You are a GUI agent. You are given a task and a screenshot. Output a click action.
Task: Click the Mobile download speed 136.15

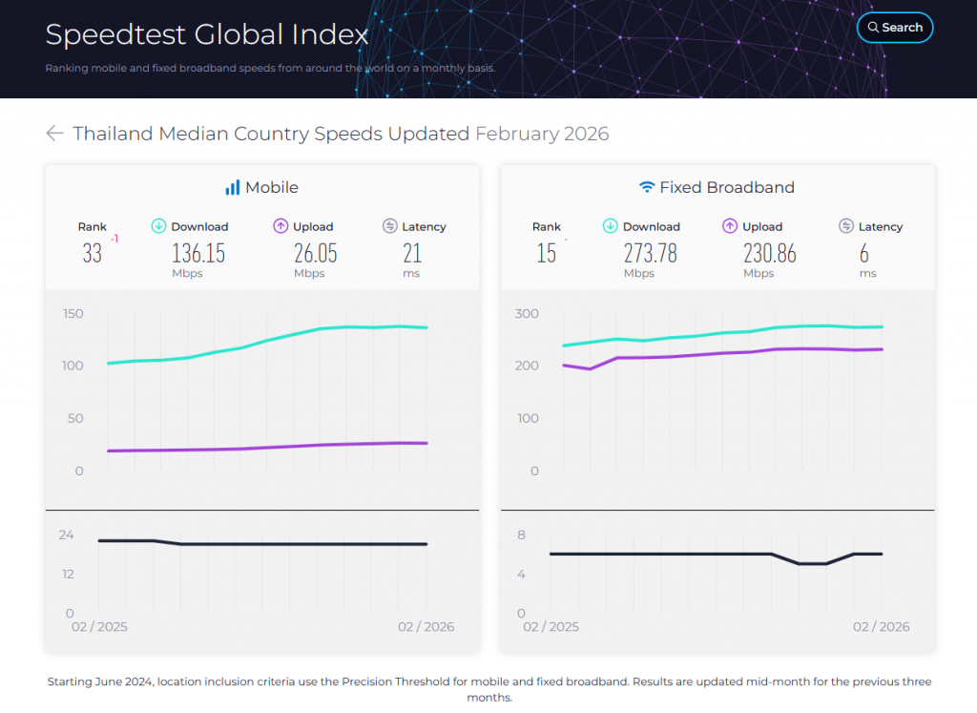pos(198,254)
